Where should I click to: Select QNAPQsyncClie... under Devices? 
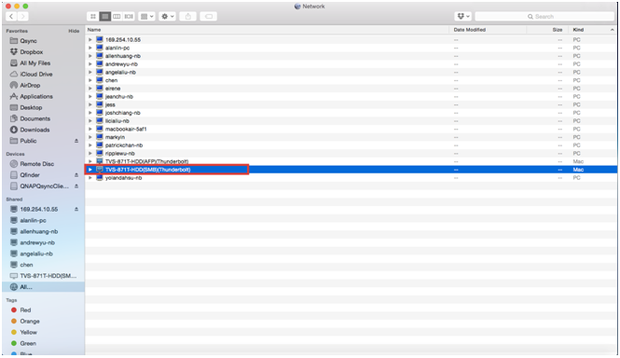(45, 186)
